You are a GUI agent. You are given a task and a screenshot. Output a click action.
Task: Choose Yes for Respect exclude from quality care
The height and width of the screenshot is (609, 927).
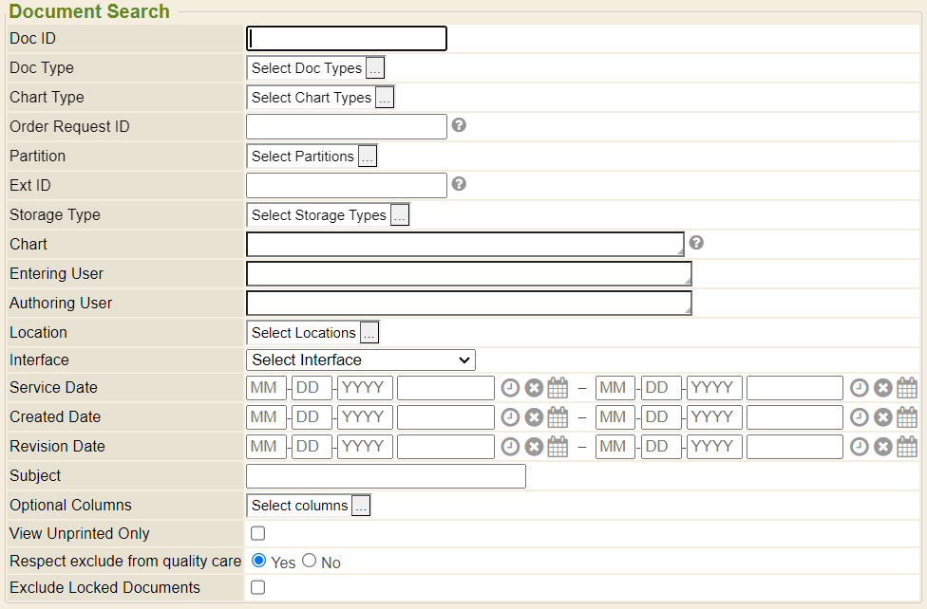pos(259,562)
